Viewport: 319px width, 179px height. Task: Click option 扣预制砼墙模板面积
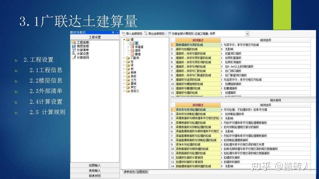pos(236,140)
